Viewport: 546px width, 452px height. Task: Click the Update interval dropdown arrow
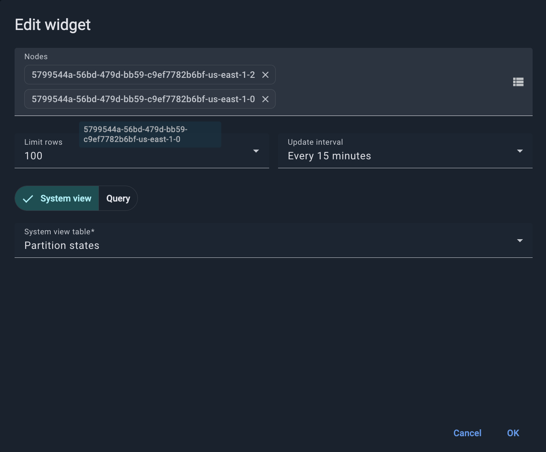[520, 151]
